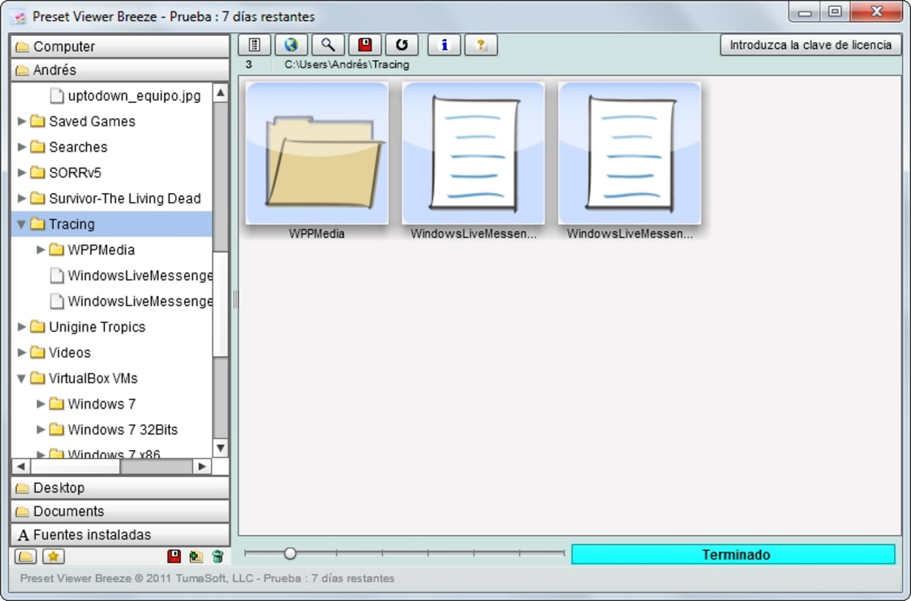Screen dimensions: 911x601
Task: Click the yellow question mark help icon
Action: (x=481, y=45)
